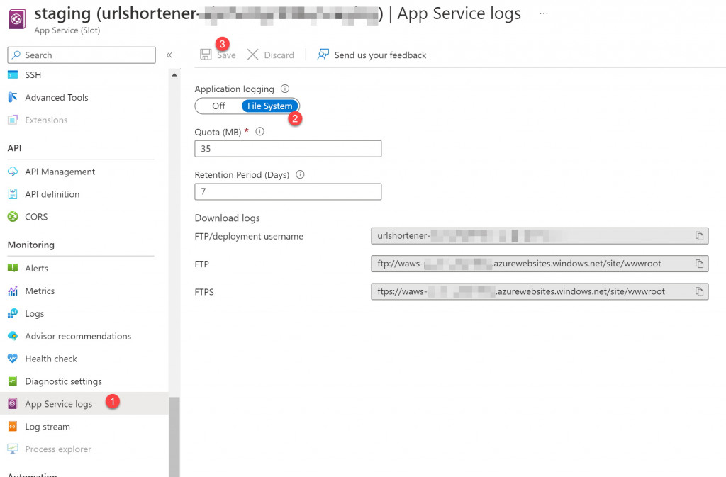Click the API Management cloud icon
The image size is (726, 477).
[13, 172]
